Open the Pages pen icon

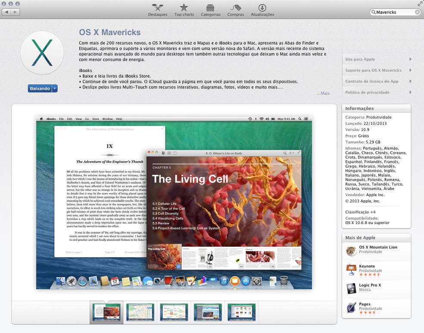(351, 308)
